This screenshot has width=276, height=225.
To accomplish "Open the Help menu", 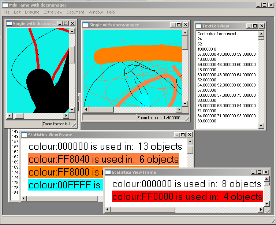I will point(111,12).
